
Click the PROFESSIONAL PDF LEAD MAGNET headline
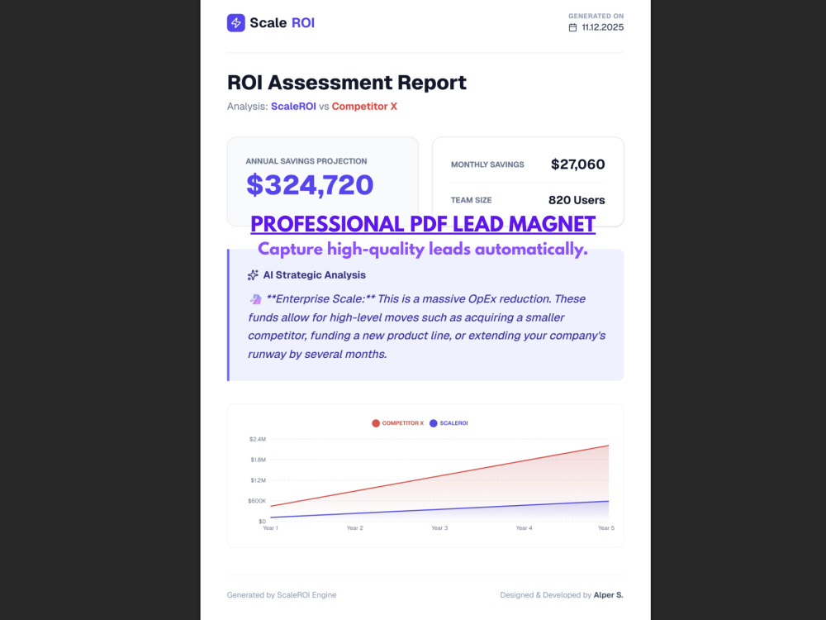(423, 225)
